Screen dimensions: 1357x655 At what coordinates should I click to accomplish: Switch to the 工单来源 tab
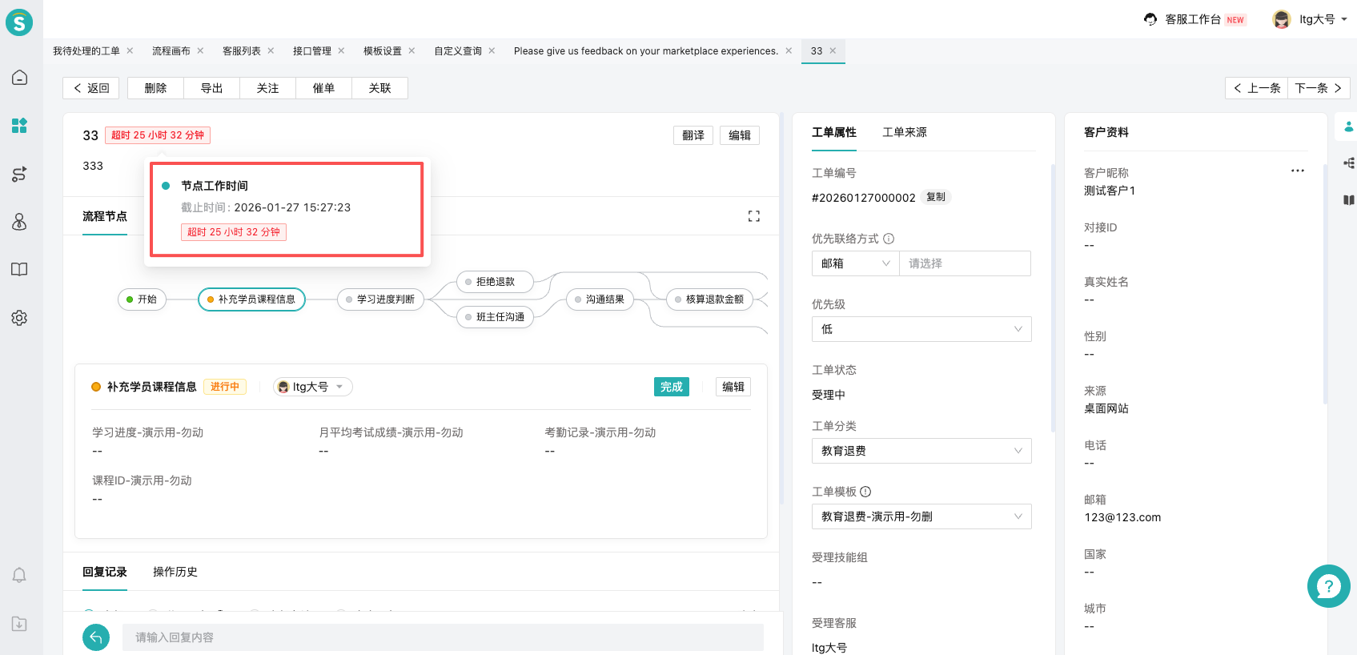pyautogui.click(x=904, y=132)
